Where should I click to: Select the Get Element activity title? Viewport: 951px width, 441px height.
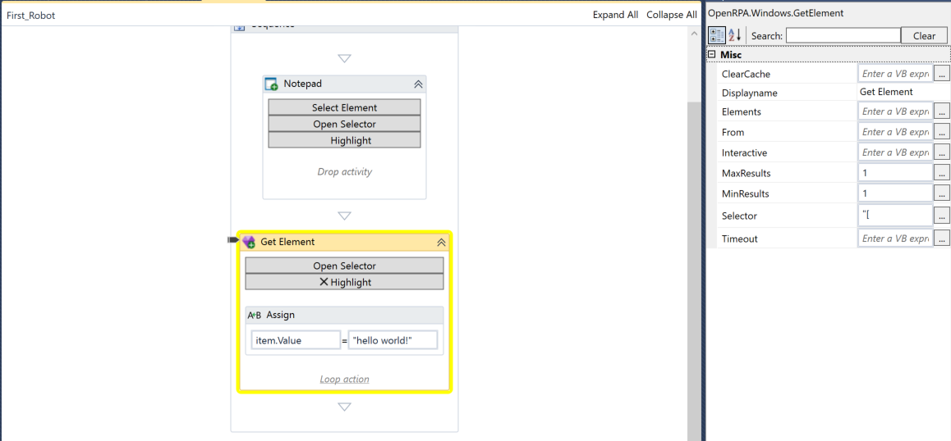(287, 242)
